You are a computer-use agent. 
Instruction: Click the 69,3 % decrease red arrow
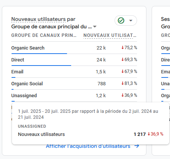[x=122, y=60]
